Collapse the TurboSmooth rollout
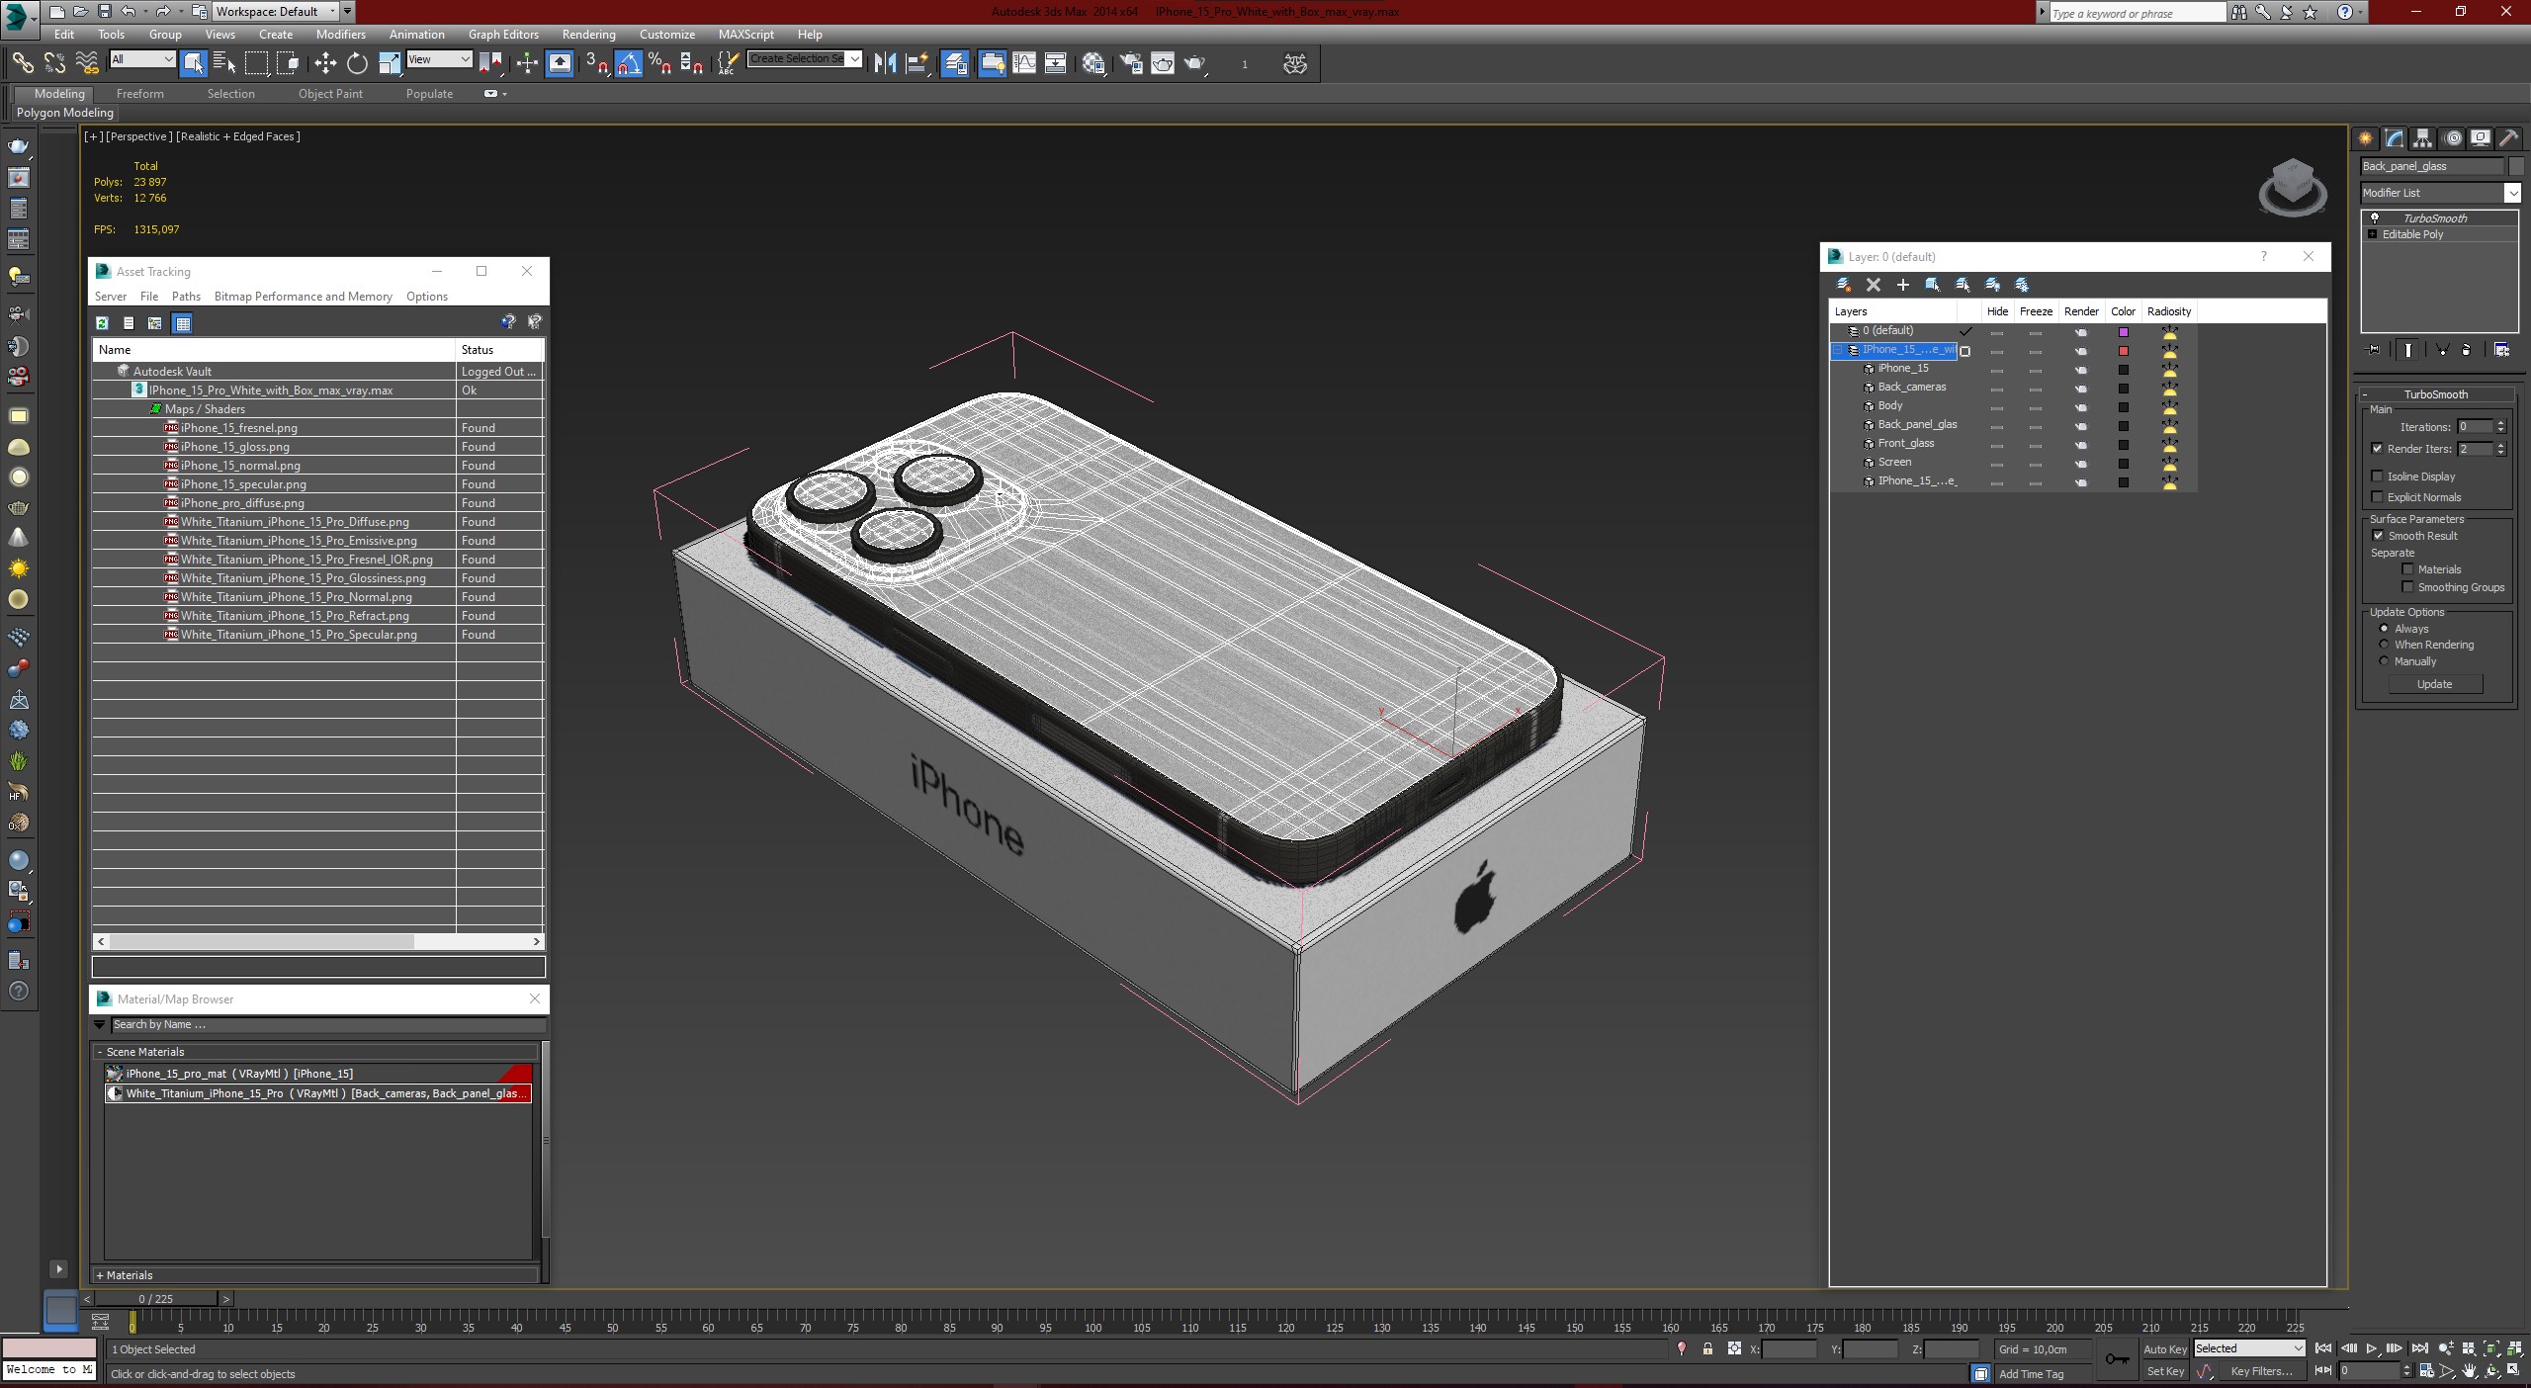The image size is (2531, 1388). (2437, 394)
